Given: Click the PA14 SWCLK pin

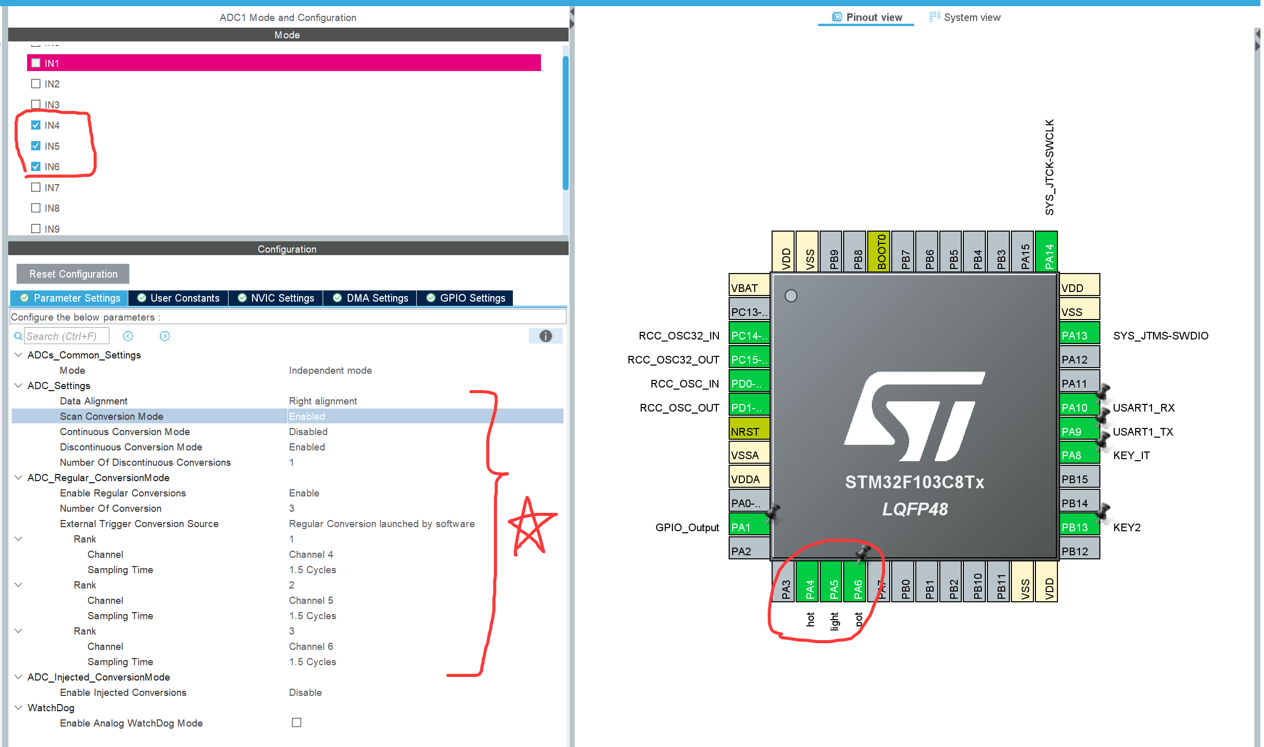Looking at the screenshot, I should (1046, 252).
